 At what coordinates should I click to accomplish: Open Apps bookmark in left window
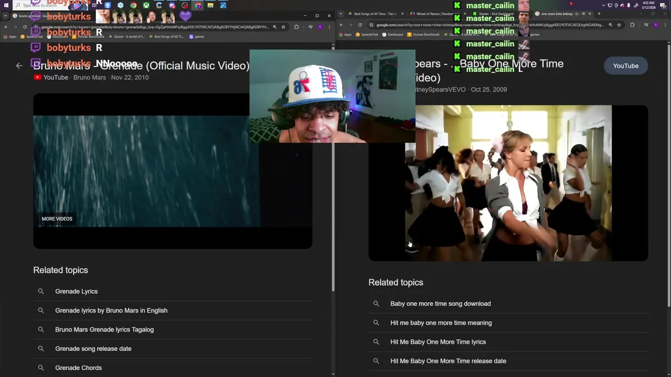pyautogui.click(x=9, y=37)
